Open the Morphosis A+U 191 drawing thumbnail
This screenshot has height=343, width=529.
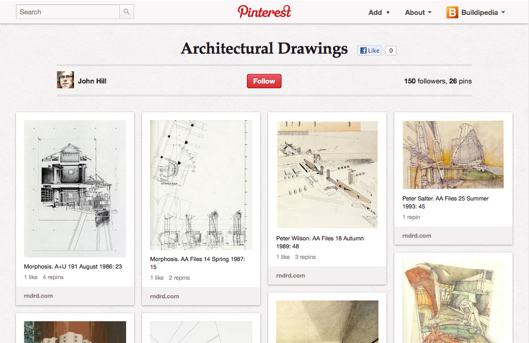point(75,189)
